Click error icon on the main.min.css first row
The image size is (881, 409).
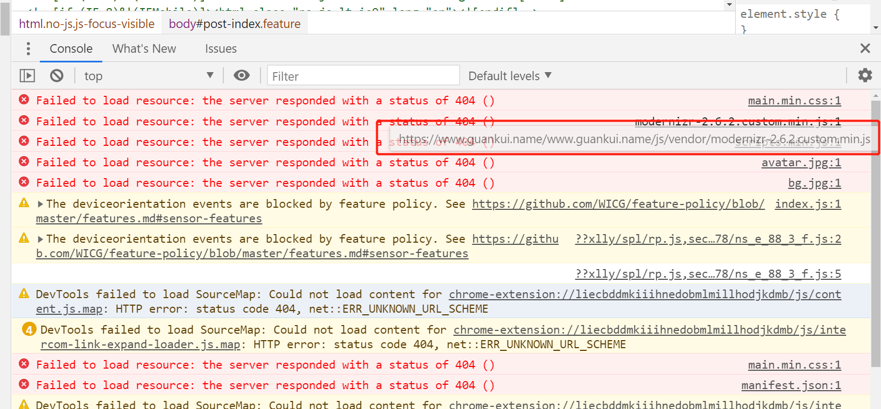click(x=24, y=100)
